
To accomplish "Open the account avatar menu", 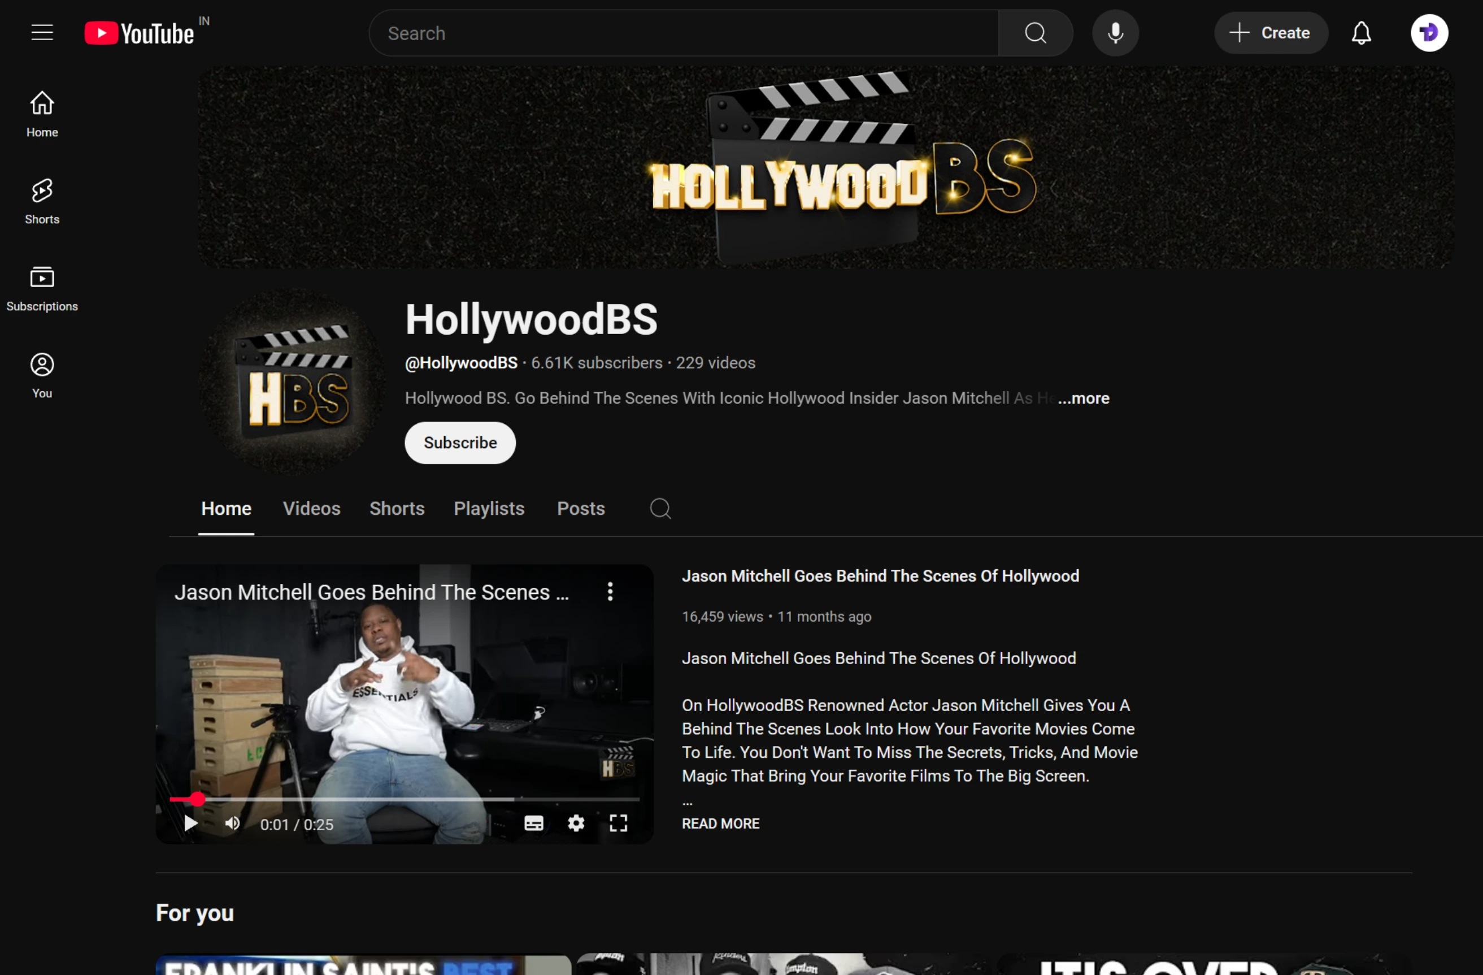I will 1429,33.
